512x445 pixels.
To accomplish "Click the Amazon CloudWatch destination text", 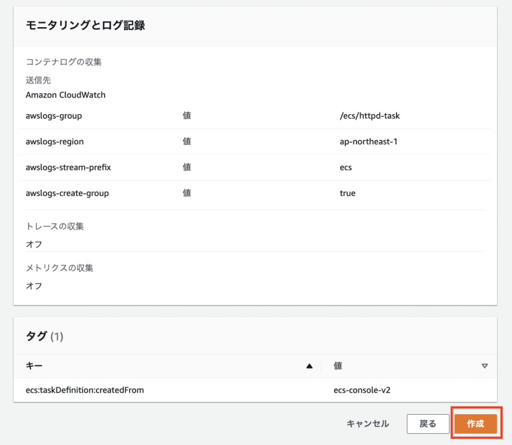I will tap(65, 95).
